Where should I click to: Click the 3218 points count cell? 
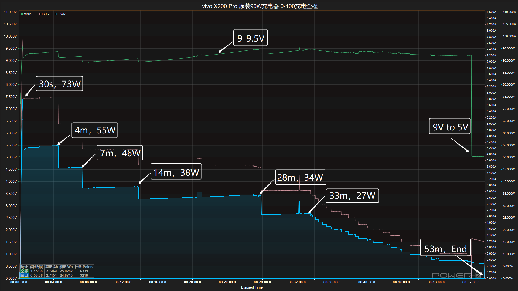pyautogui.click(x=84, y=275)
